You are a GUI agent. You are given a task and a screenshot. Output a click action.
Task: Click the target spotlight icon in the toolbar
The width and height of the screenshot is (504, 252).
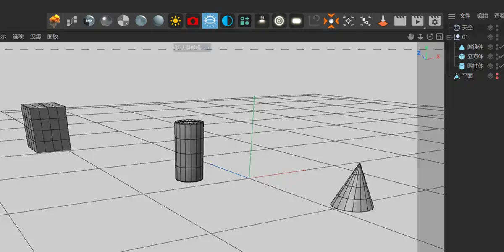(x=279, y=20)
